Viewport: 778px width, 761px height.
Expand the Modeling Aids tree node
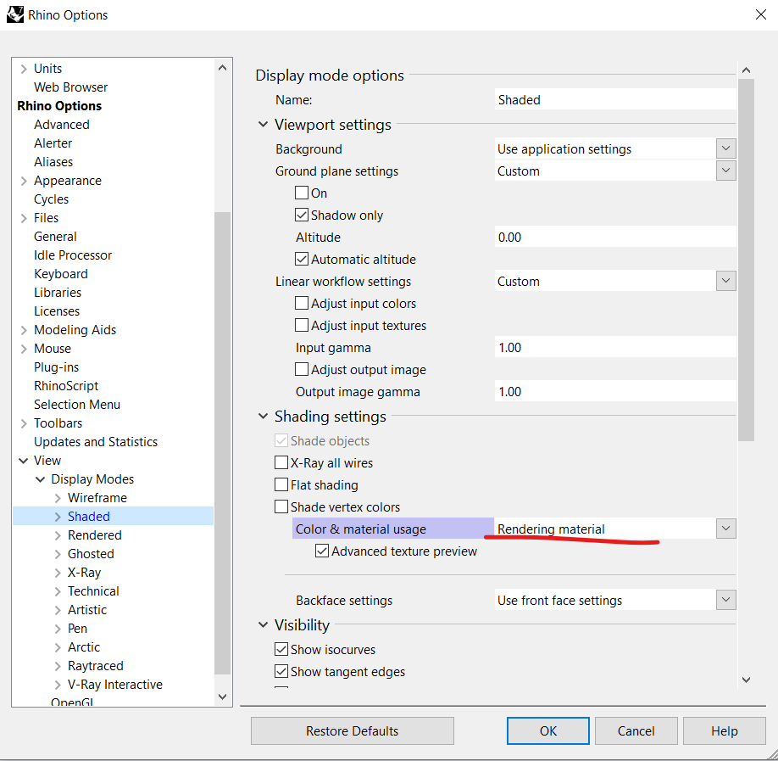[x=24, y=330]
